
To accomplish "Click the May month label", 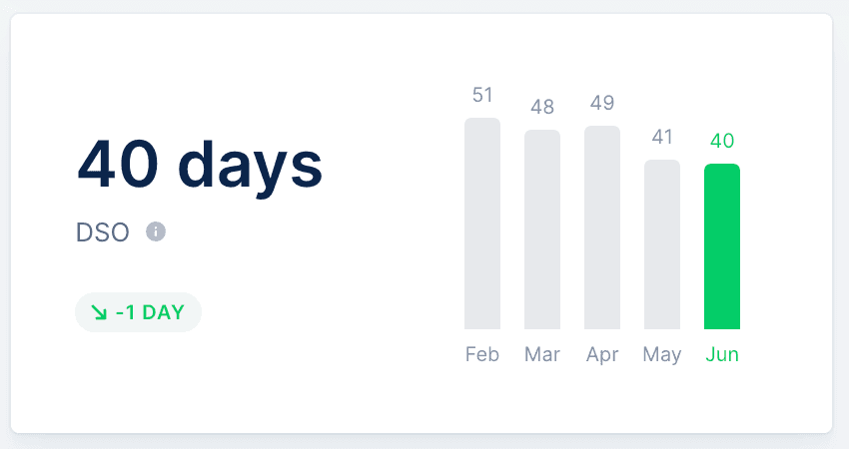I will (x=662, y=355).
